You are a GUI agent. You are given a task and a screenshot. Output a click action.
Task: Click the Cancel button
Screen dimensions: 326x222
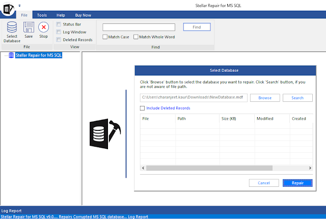point(264,183)
